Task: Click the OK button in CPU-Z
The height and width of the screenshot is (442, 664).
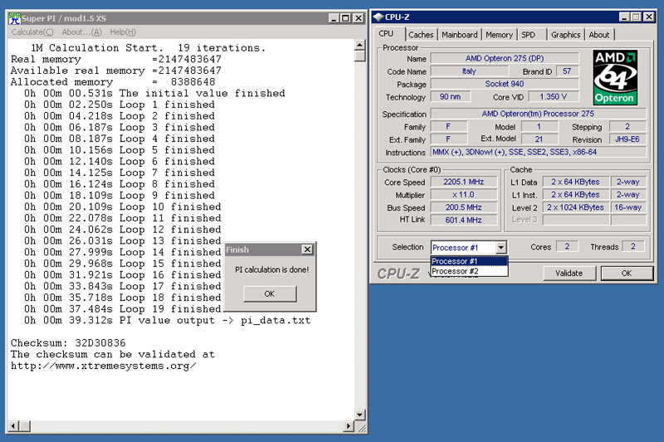Action: 627,273
